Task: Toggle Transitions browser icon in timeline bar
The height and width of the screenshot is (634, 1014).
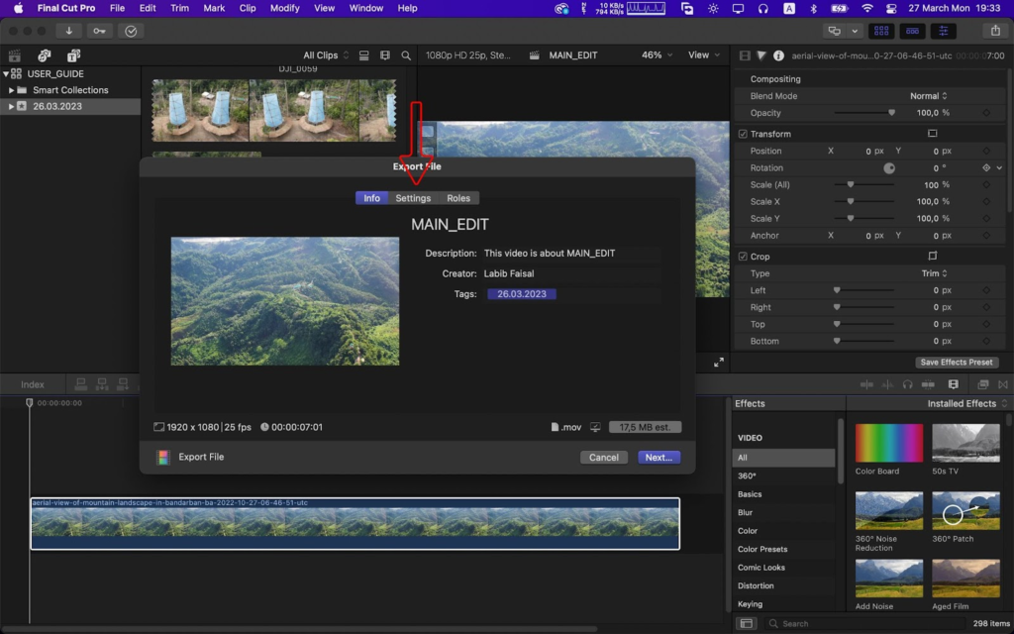Action: [1003, 384]
